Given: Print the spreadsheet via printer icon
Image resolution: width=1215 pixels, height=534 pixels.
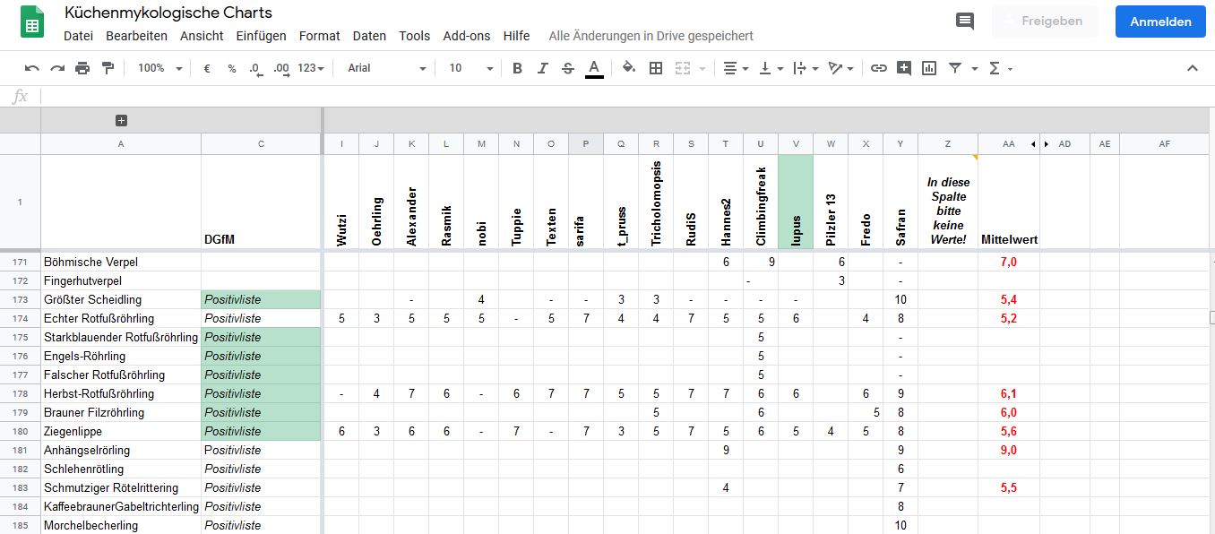Looking at the screenshot, I should tap(82, 68).
